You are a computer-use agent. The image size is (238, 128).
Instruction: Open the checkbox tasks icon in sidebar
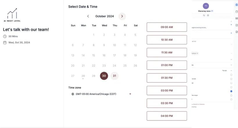[237, 25]
